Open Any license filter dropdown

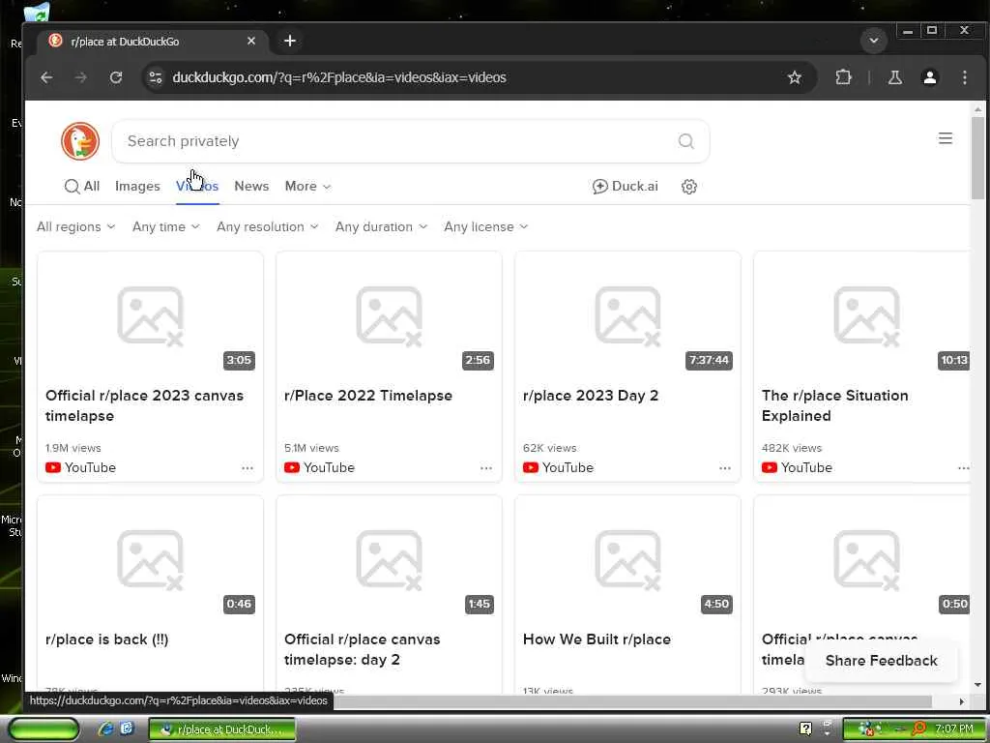coord(485,226)
